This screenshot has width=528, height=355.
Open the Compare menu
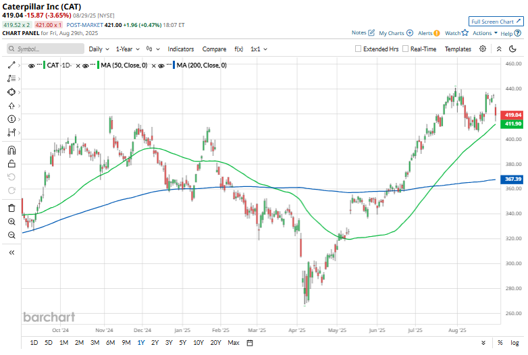point(214,49)
